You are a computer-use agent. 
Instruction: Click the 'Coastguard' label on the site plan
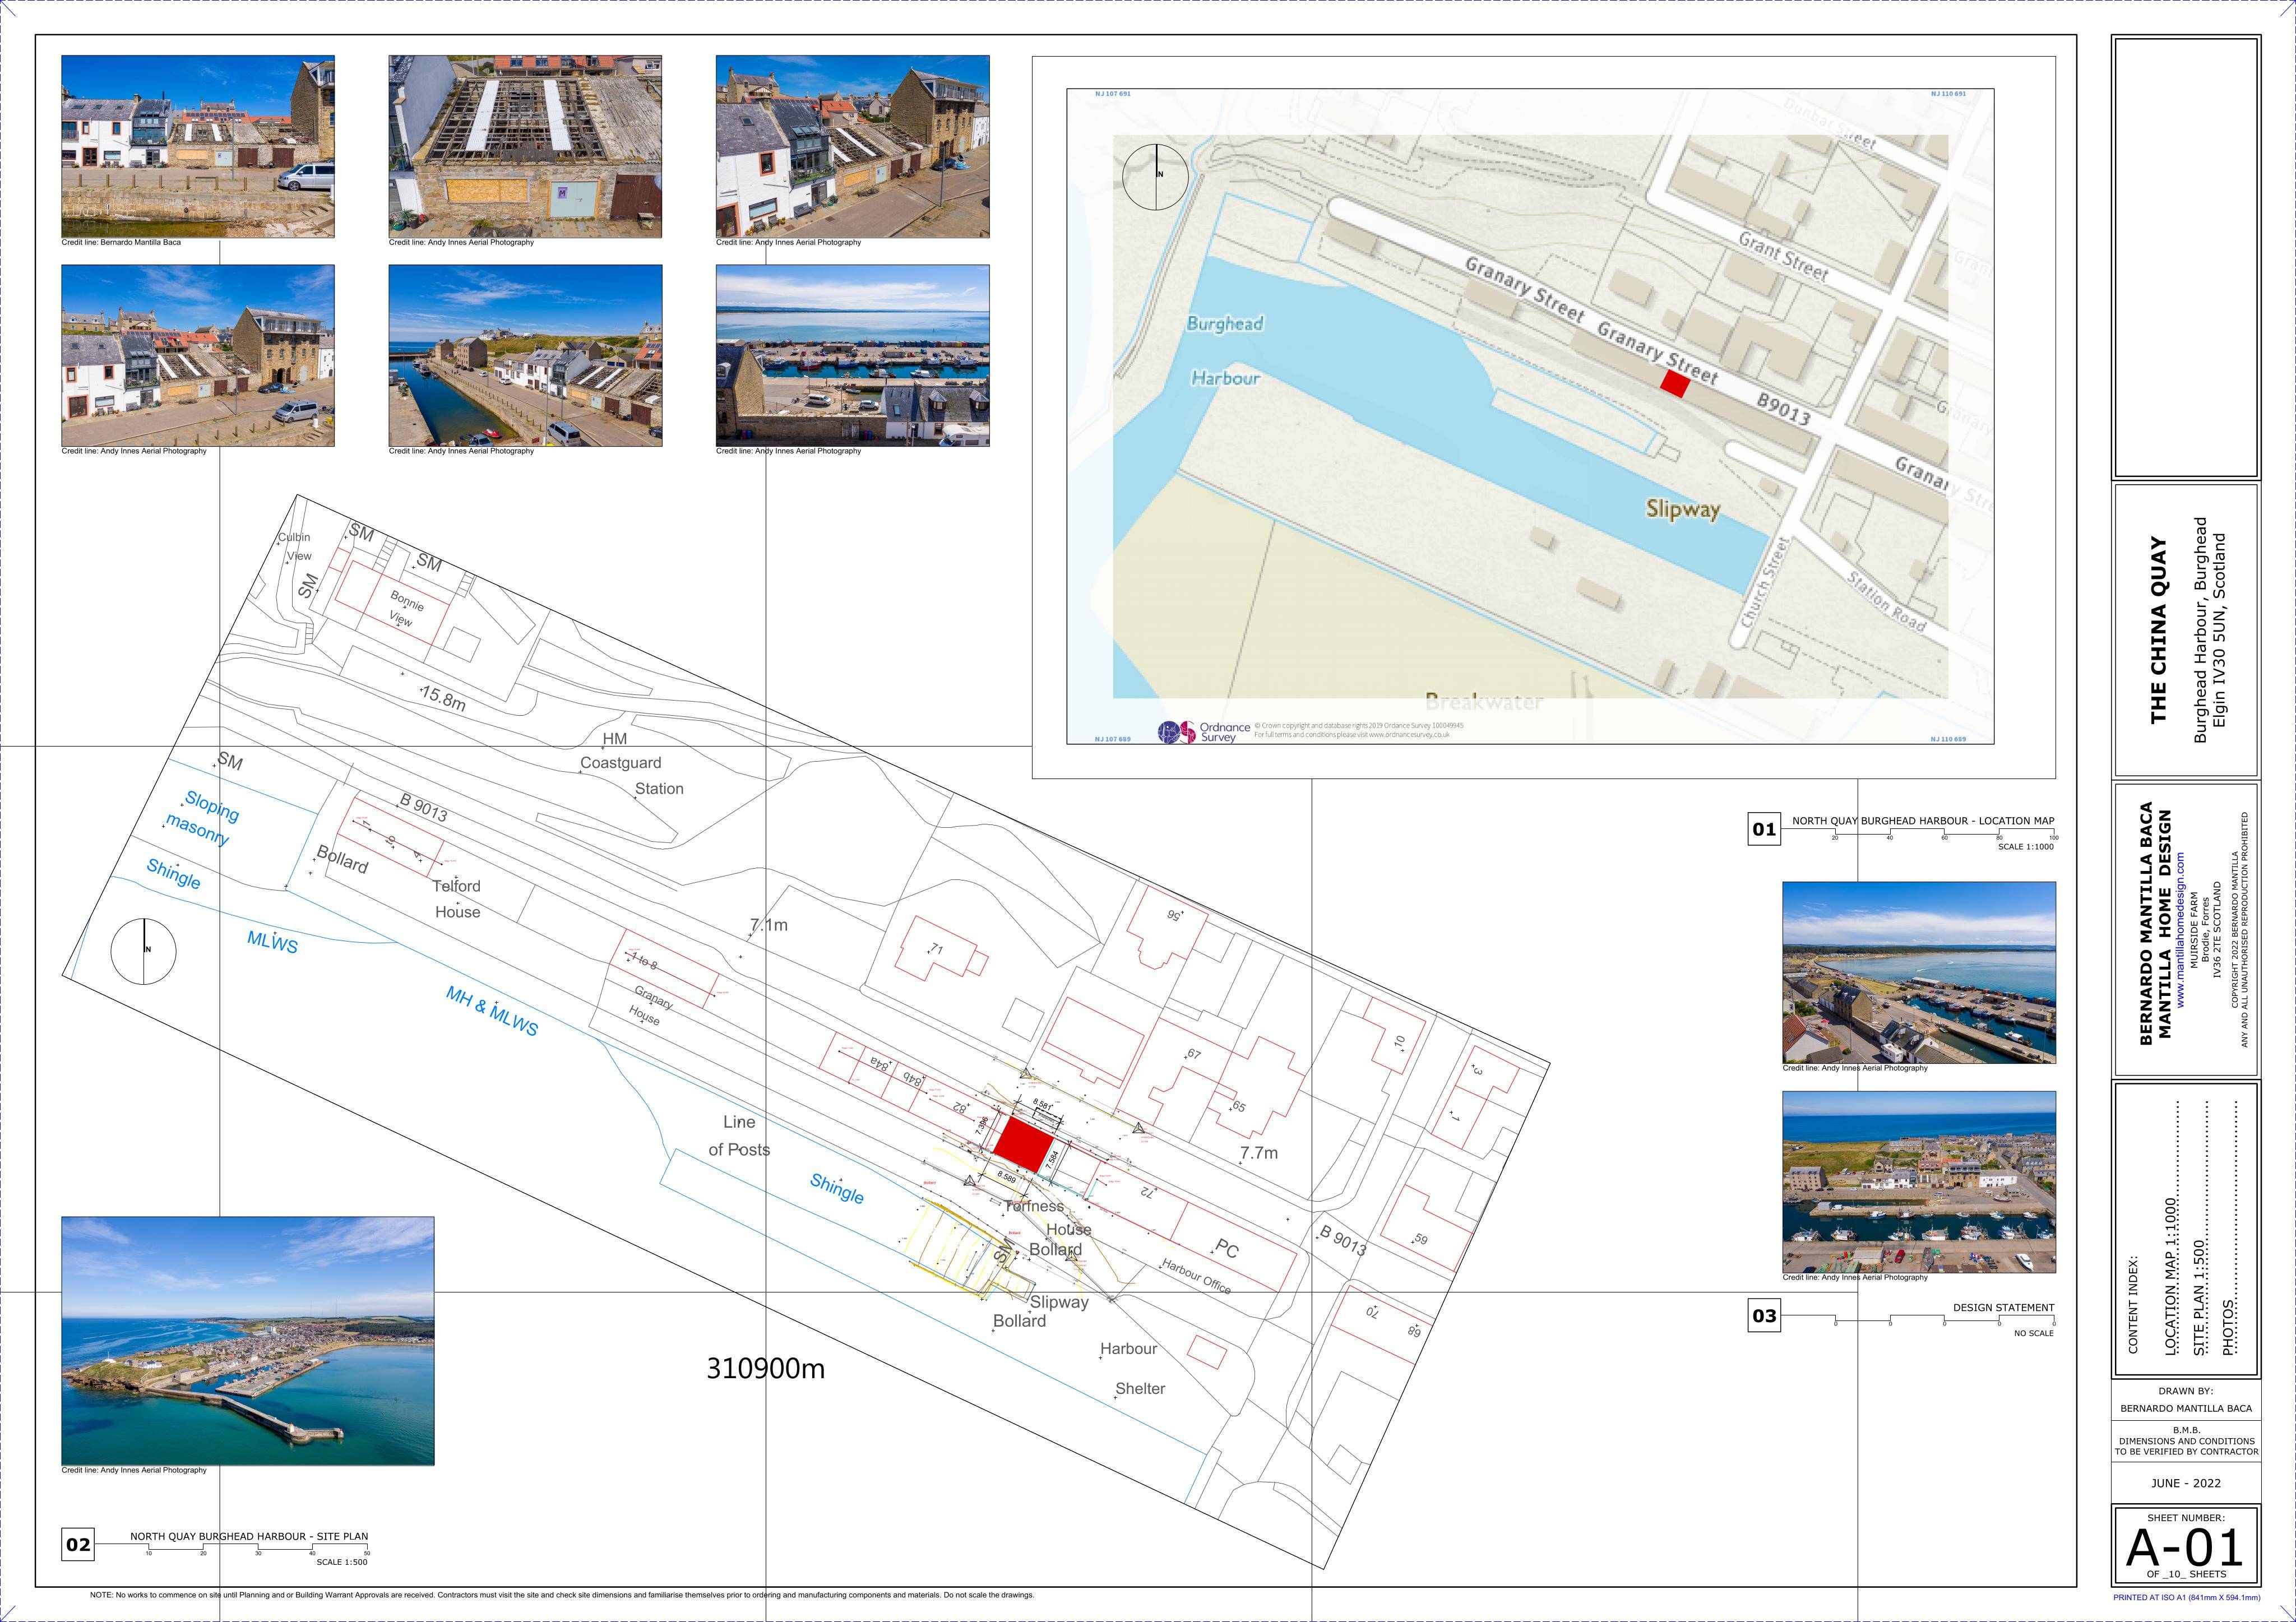tap(620, 763)
